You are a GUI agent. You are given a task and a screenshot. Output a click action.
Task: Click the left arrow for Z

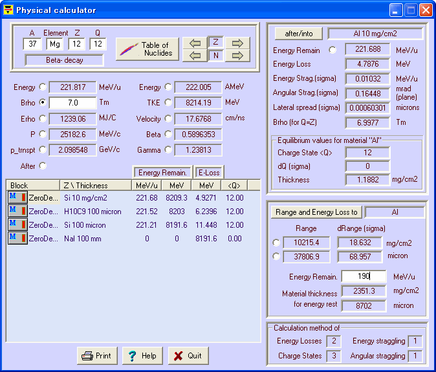[195, 43]
